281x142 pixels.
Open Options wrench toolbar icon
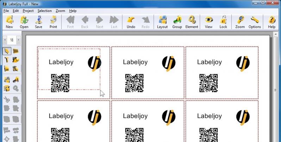tap(255, 22)
